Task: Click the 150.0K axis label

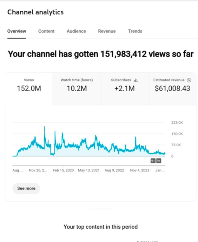Action: click(177, 134)
